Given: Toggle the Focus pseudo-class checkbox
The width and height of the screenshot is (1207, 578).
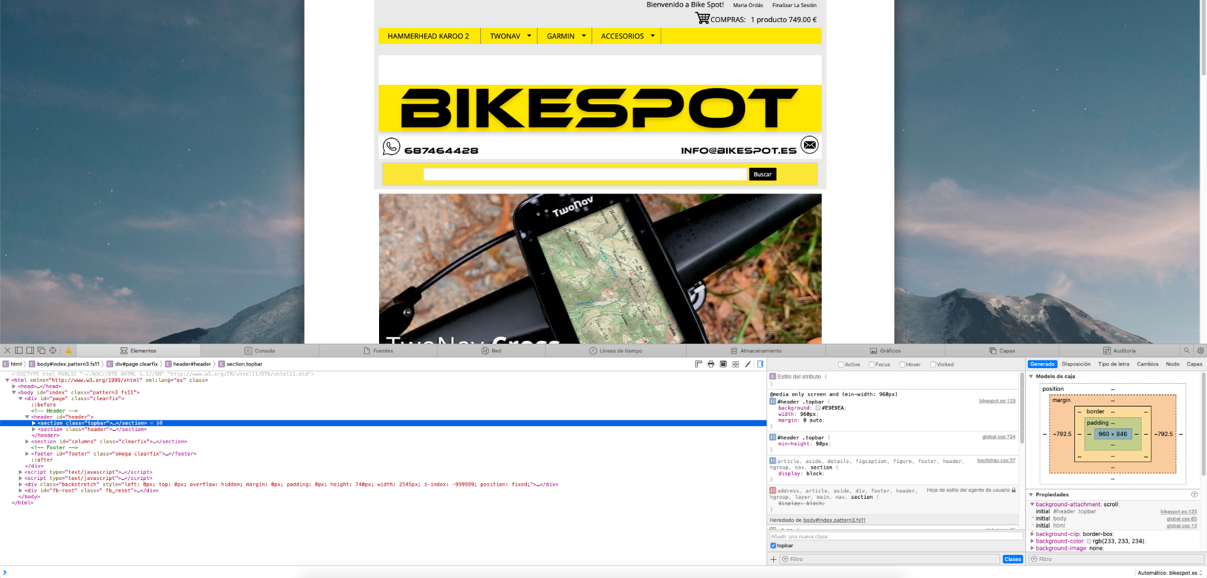Looking at the screenshot, I should [872, 364].
